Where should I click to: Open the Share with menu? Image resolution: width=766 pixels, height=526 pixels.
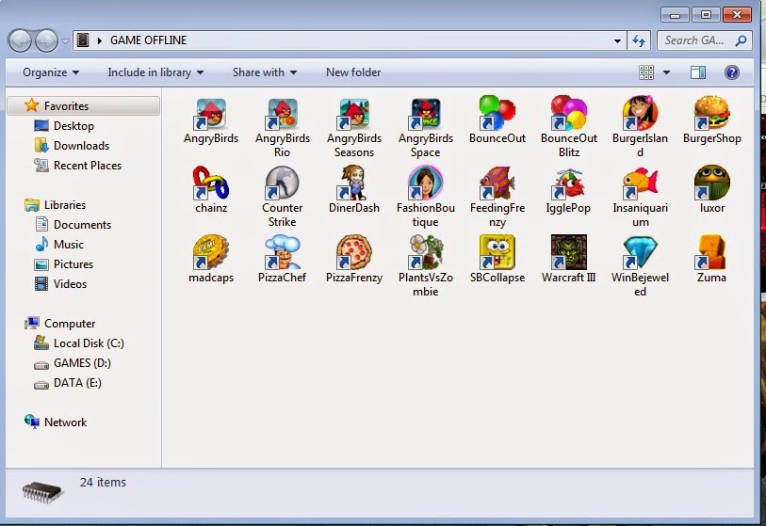264,72
